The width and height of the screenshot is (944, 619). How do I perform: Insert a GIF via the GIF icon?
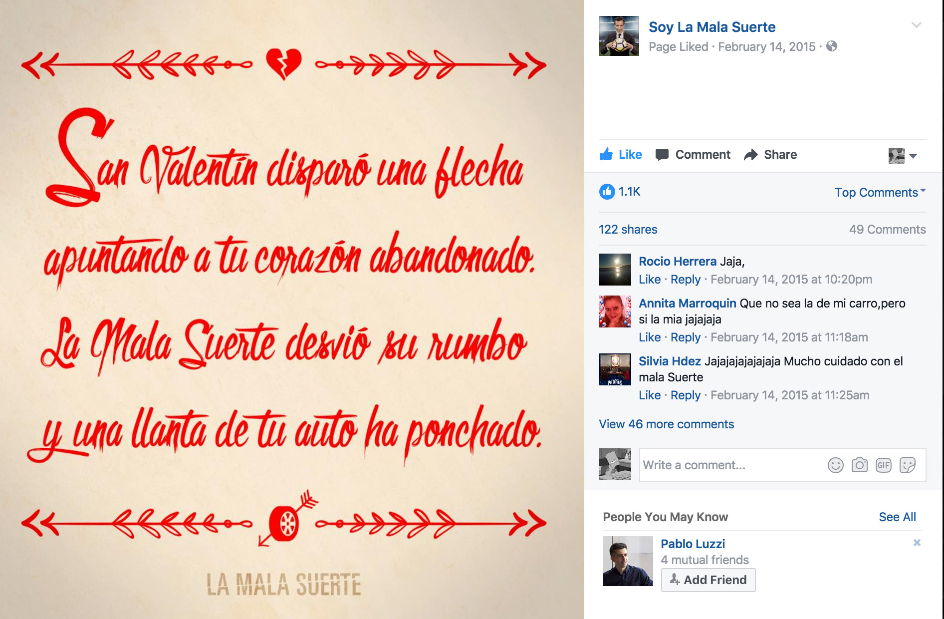click(x=883, y=465)
